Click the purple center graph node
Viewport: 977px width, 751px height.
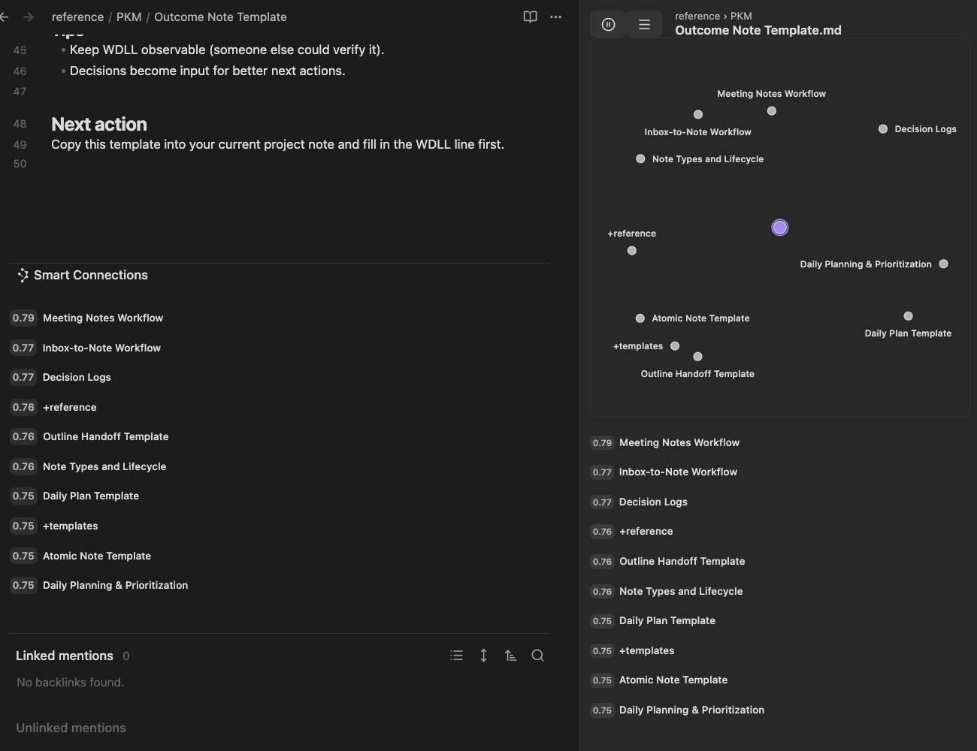[x=780, y=228]
